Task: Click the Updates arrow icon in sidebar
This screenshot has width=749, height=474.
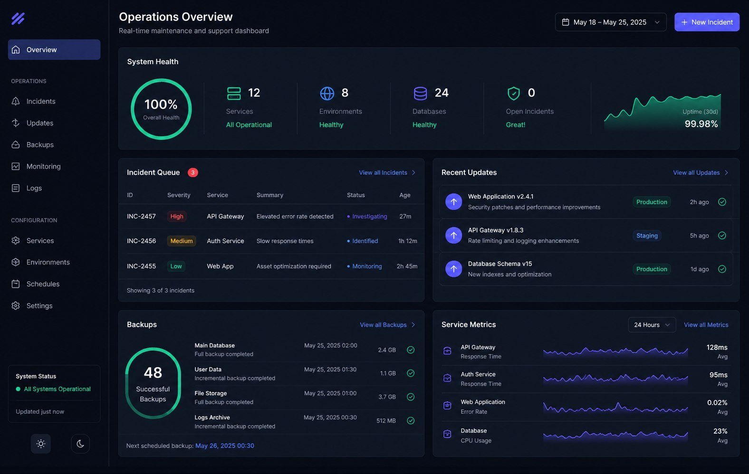Action: (16, 123)
